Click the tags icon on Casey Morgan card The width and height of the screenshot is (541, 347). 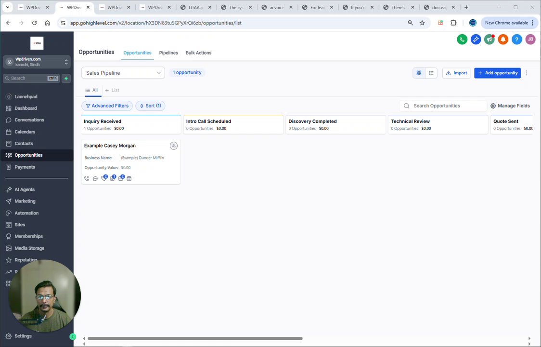point(104,178)
